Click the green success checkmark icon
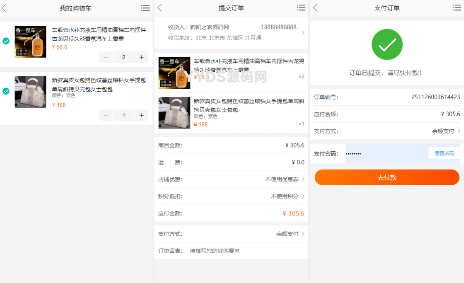 pyautogui.click(x=387, y=44)
